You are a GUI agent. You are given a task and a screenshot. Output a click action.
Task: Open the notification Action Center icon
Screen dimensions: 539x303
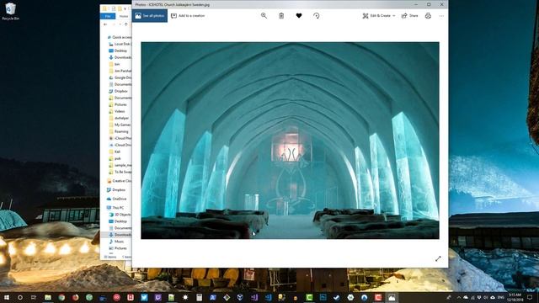click(530, 297)
